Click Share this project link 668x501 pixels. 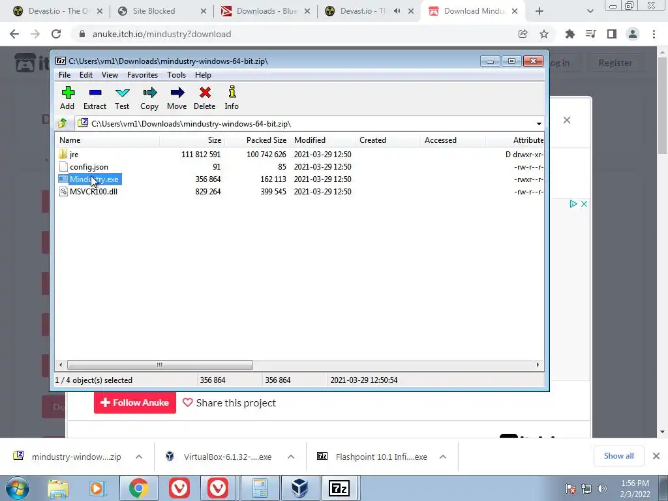[229, 402]
